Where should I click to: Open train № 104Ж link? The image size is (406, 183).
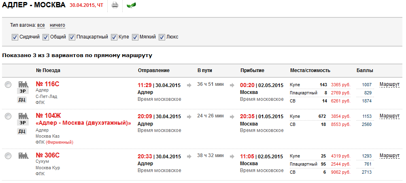[x=48, y=116]
